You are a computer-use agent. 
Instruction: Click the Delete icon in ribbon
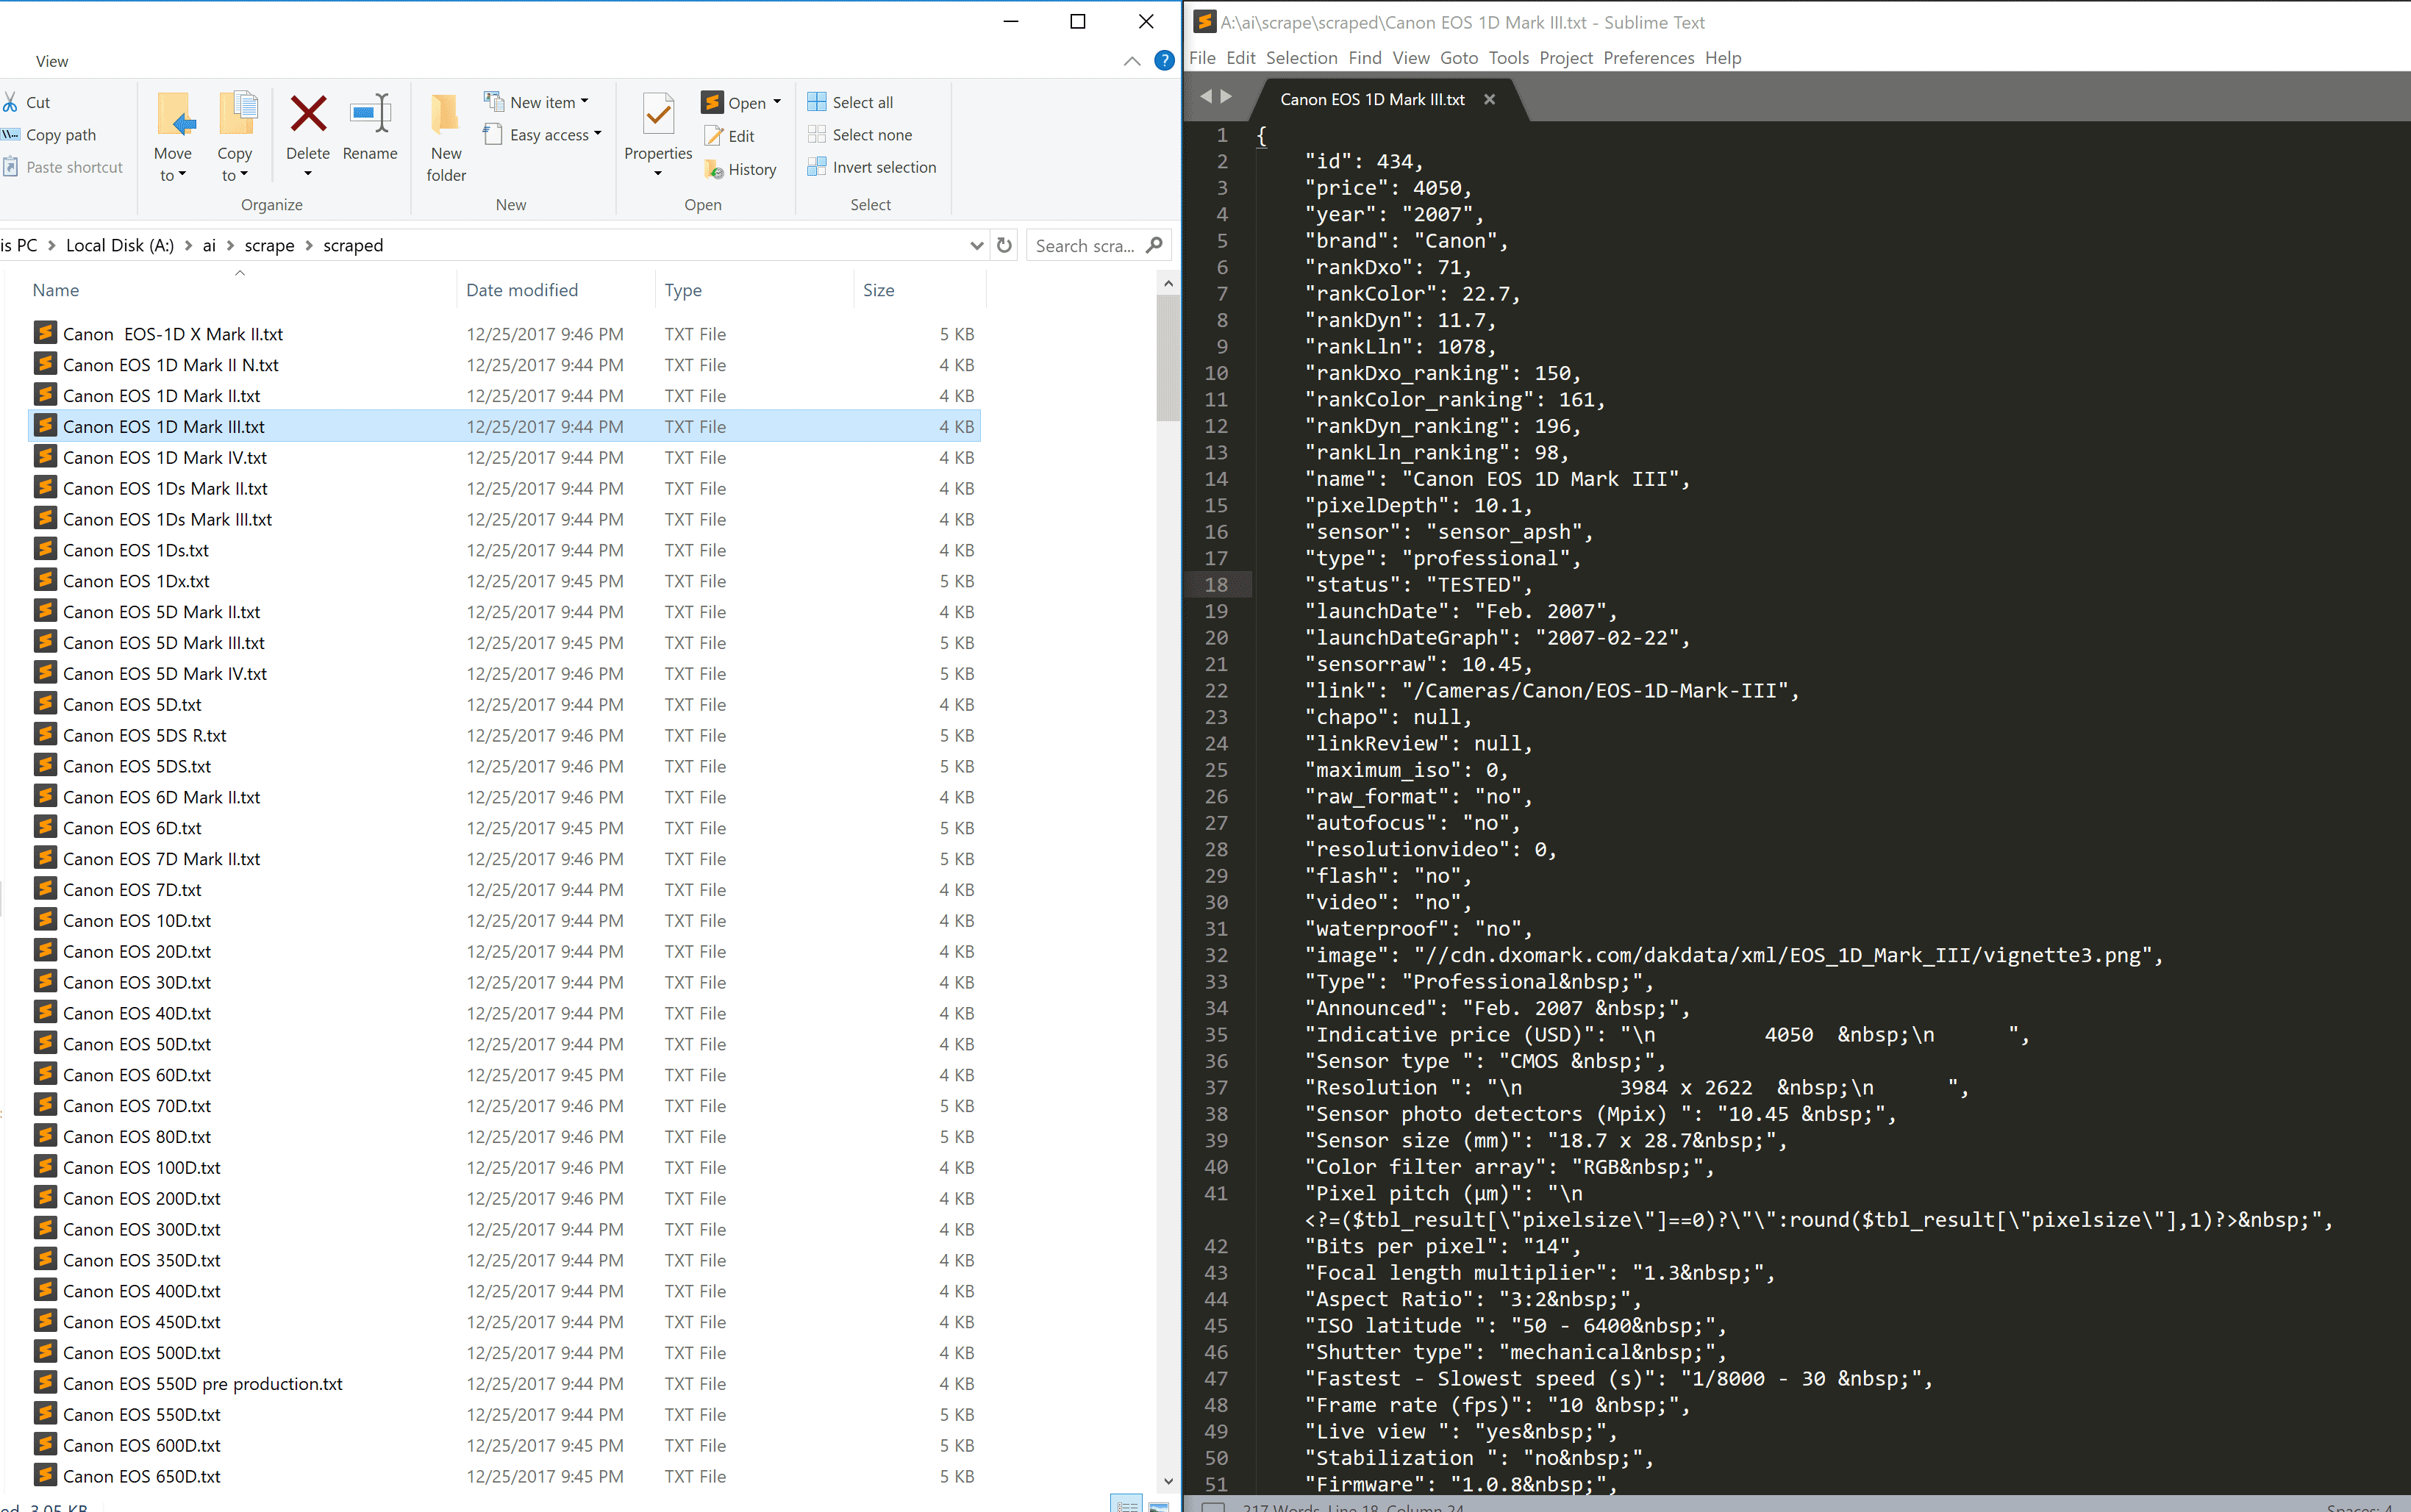308,115
